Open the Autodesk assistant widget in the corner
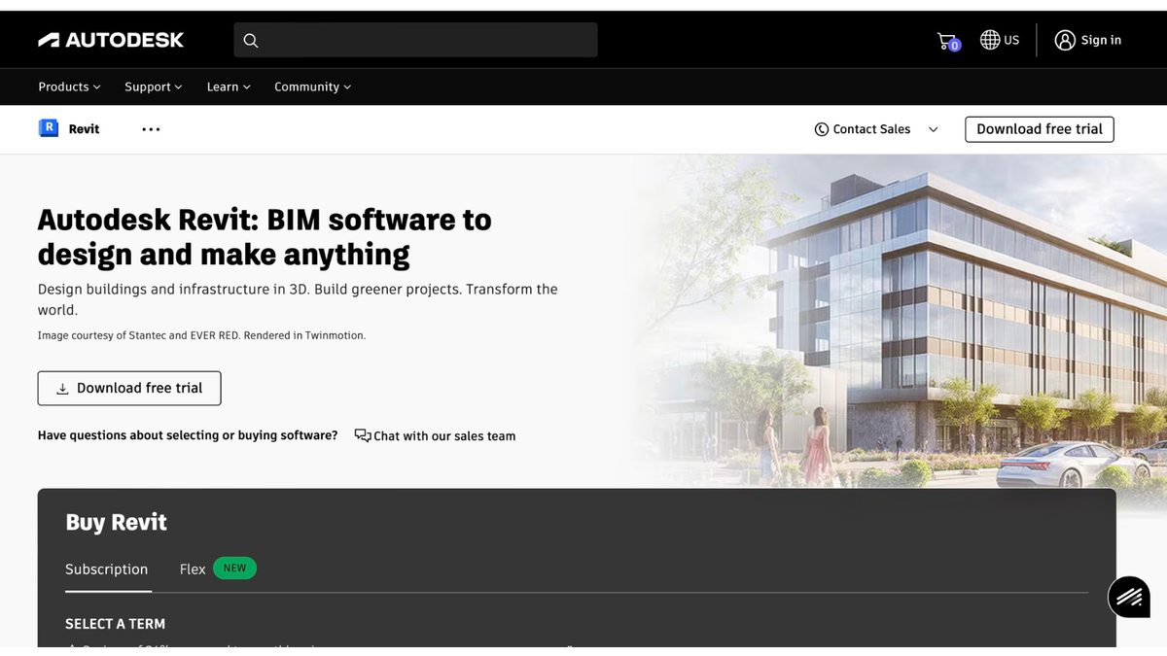The height and width of the screenshot is (656, 1167). (1128, 597)
